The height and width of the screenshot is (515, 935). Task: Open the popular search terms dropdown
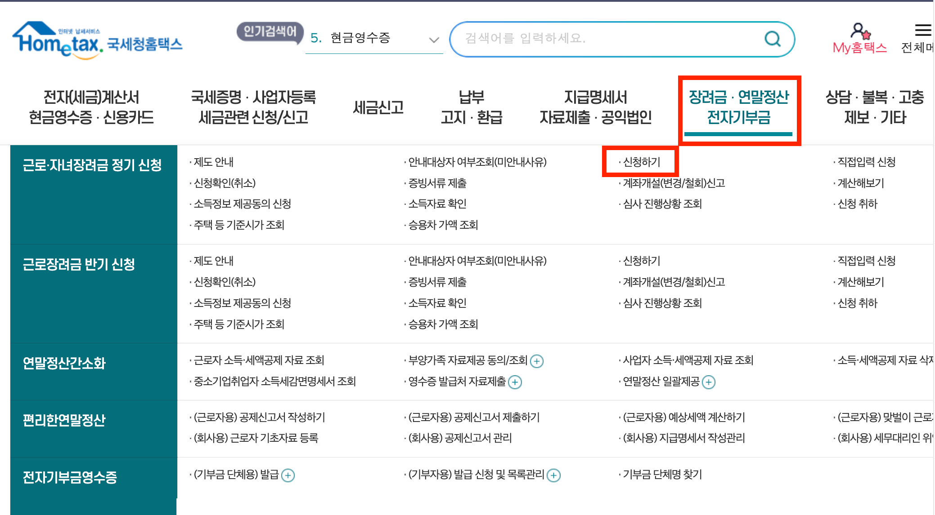tap(433, 40)
